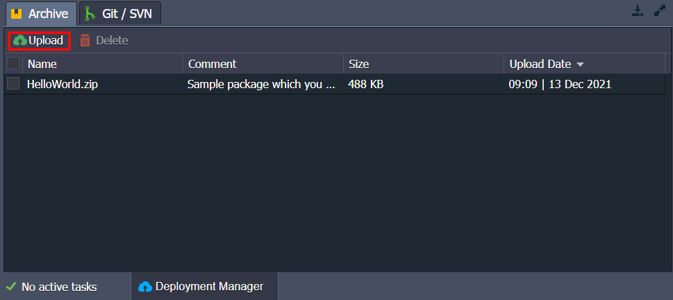Click the Delete button label
Screen dimensions: 673x300
tap(112, 41)
